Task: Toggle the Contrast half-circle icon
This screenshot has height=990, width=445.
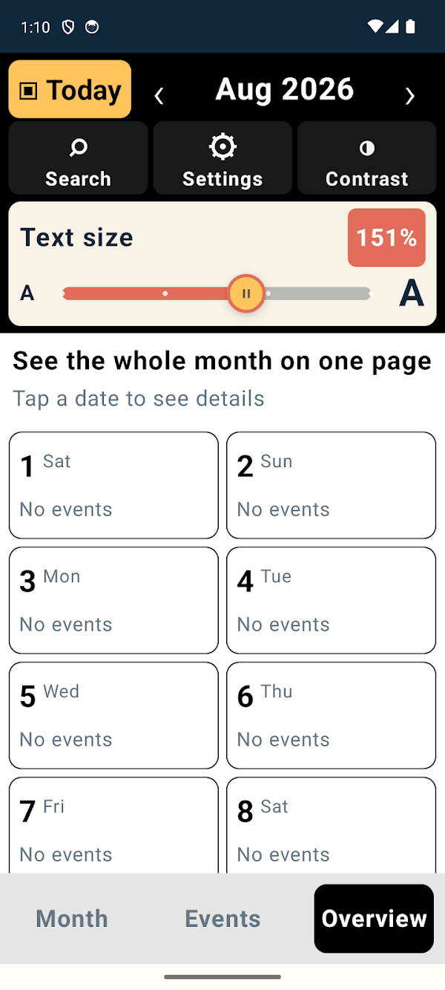Action: coord(367,149)
